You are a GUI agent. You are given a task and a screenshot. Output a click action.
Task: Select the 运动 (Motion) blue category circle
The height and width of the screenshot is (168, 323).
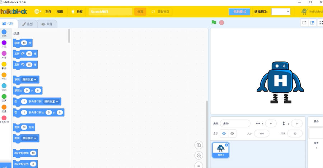click(4, 32)
